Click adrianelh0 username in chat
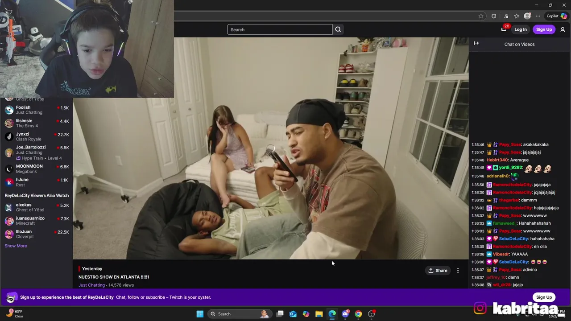This screenshot has width=571, height=321. pos(497,176)
